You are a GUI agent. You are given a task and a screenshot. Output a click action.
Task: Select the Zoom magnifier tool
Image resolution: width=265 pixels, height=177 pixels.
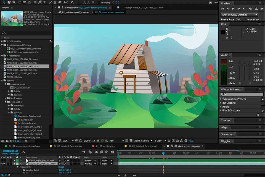pyautogui.click(x=14, y=2)
